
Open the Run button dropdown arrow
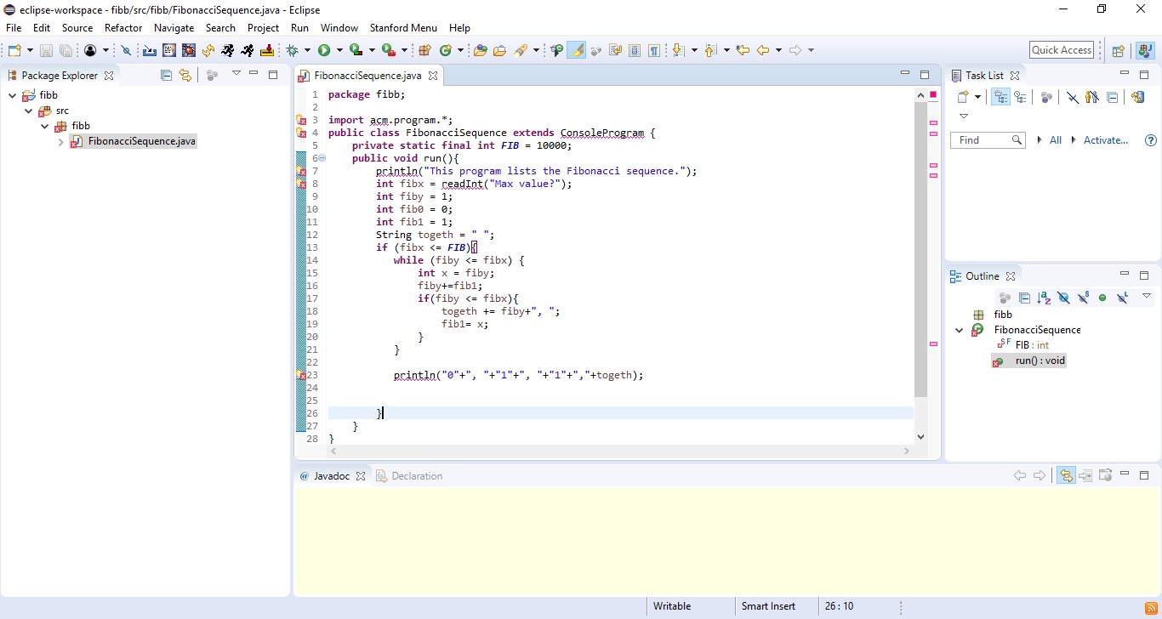(x=339, y=50)
